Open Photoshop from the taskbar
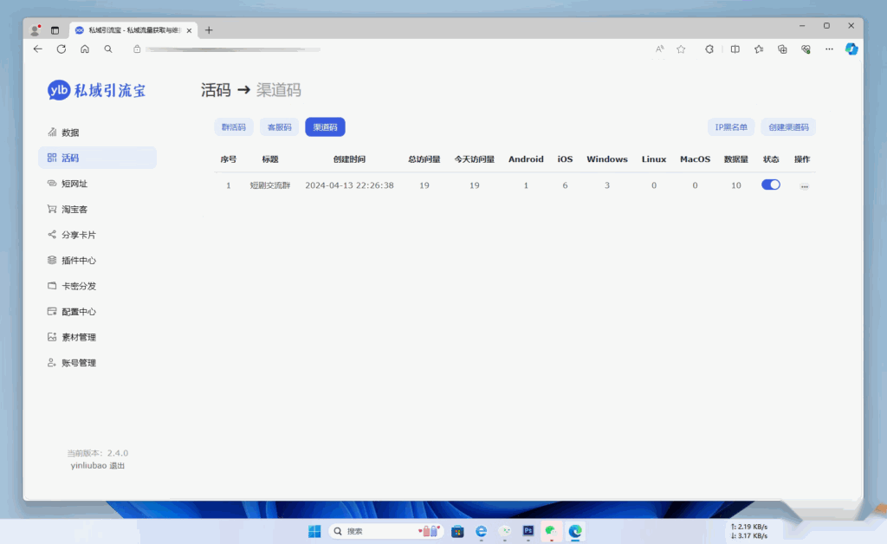The height and width of the screenshot is (544, 887). pos(528,531)
